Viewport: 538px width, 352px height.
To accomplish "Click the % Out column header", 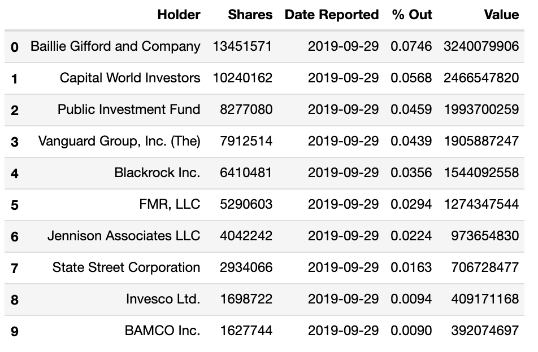I will (x=412, y=15).
